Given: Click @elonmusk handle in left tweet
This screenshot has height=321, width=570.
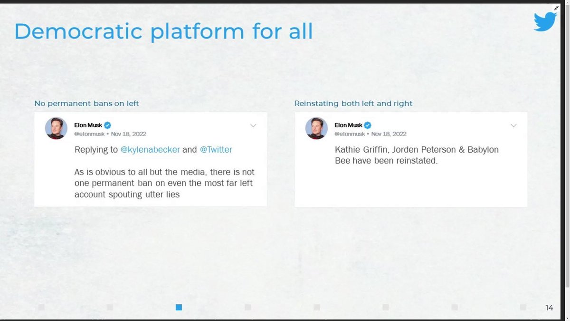Looking at the screenshot, I should tap(89, 134).
